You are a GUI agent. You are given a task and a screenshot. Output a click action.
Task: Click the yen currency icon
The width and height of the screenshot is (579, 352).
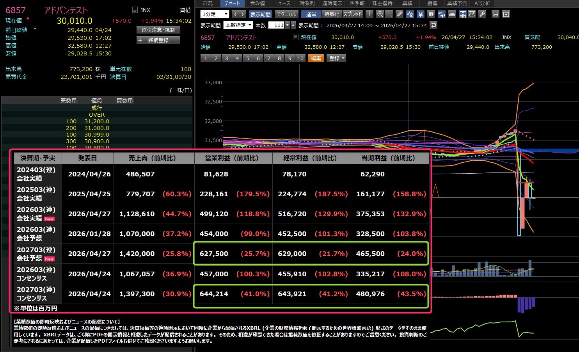420,14
